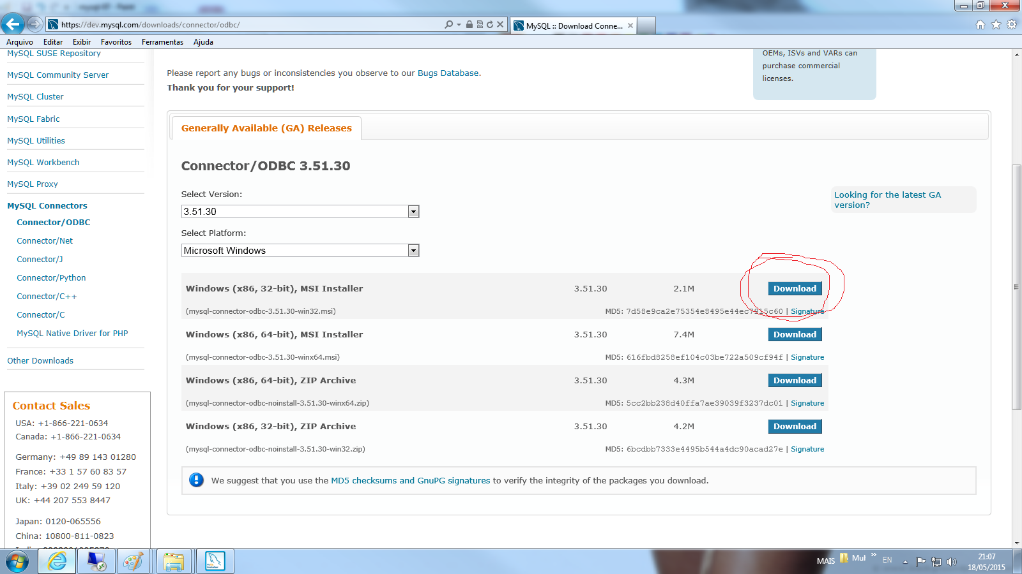This screenshot has width=1022, height=574.
Task: Download the 64-bit MSI Installer
Action: pos(795,335)
